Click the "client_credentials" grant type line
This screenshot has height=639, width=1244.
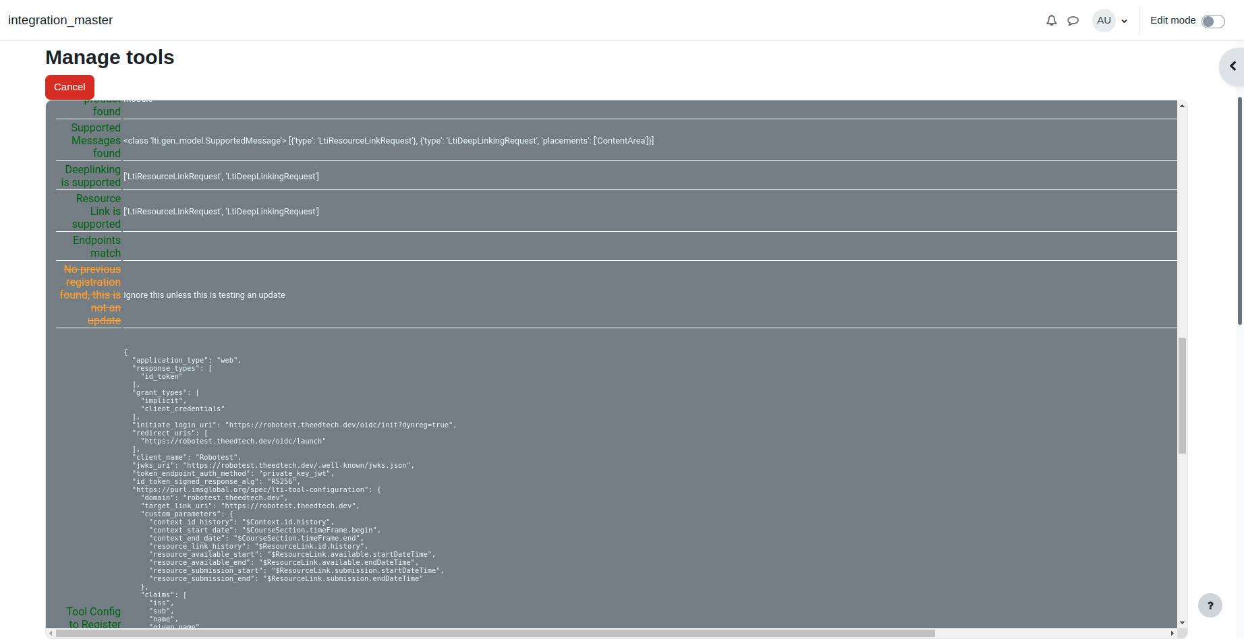coord(183,409)
